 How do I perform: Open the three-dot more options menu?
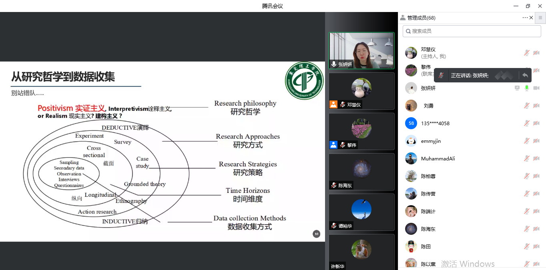pos(525,18)
